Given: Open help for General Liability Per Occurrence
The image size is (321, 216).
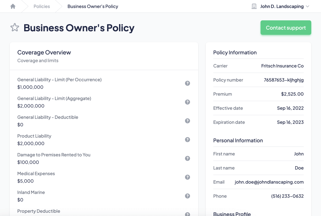Looking at the screenshot, I should [188, 83].
